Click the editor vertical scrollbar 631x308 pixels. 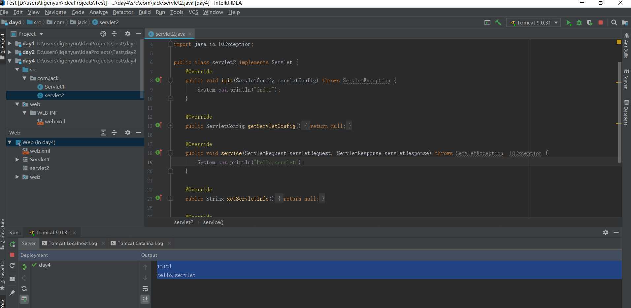pyautogui.click(x=619, y=112)
